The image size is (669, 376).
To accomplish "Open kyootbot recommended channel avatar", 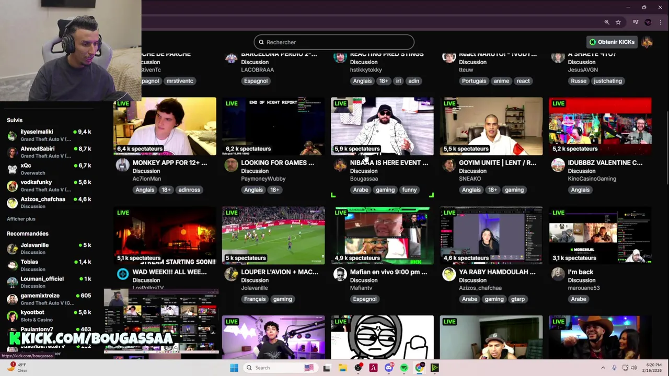I will point(12,315).
